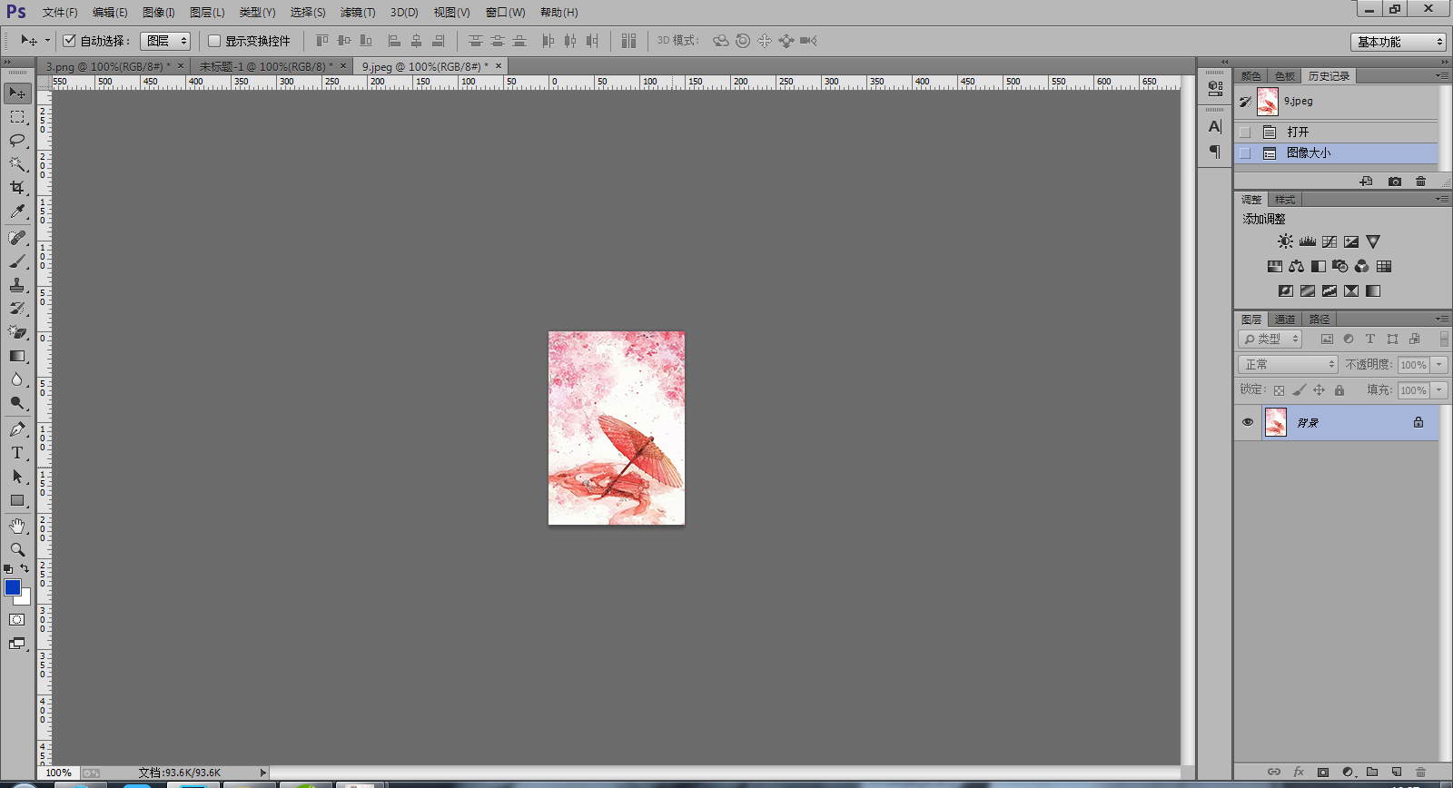Select the Healing Brush tool
The width and height of the screenshot is (1453, 788).
pyautogui.click(x=17, y=238)
